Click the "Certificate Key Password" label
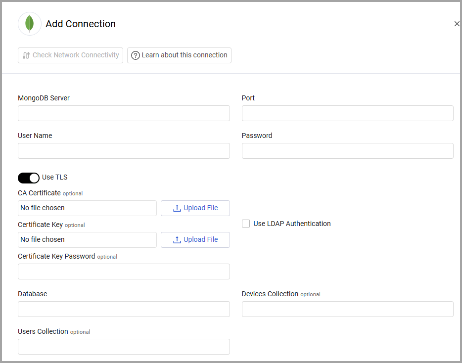462x363 pixels. pyautogui.click(x=56, y=256)
